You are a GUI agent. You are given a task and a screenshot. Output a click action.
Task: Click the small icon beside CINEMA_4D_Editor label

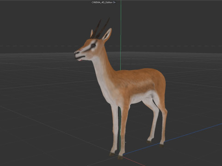pyautogui.click(x=114, y=2)
